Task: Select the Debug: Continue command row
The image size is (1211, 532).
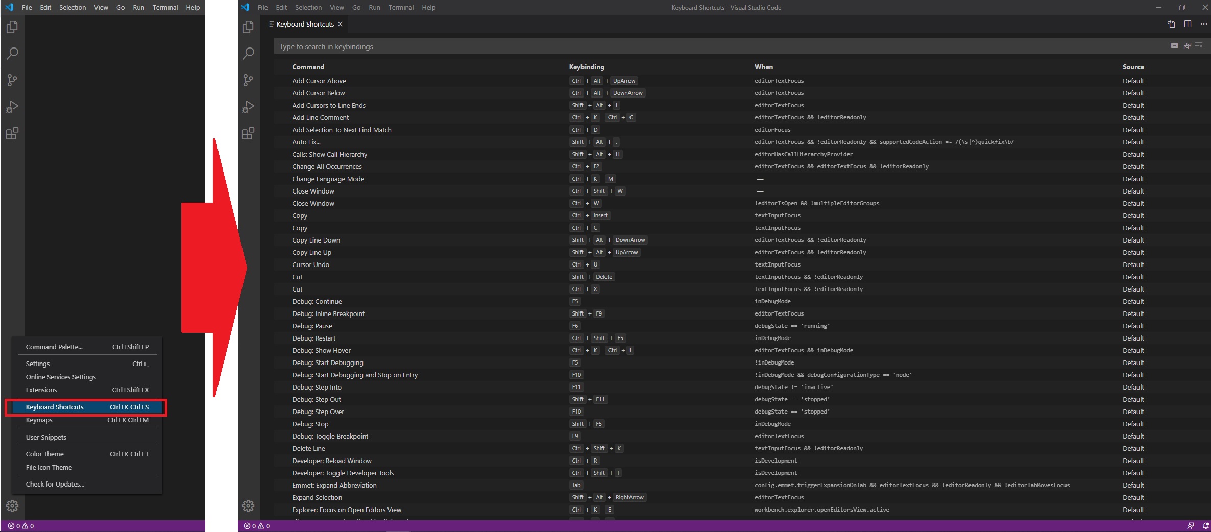Action: [x=741, y=301]
